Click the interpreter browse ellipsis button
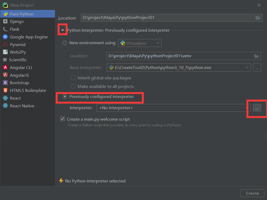 point(257,108)
